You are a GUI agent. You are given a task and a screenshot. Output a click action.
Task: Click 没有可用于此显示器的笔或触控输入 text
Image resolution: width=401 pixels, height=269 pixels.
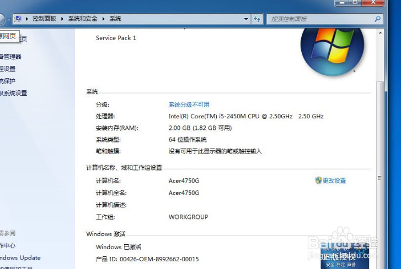[x=215, y=151]
